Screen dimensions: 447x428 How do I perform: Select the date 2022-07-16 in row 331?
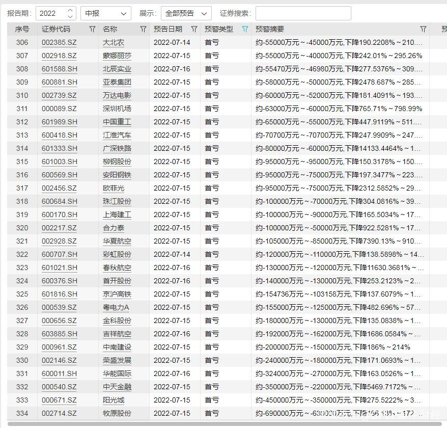172,373
